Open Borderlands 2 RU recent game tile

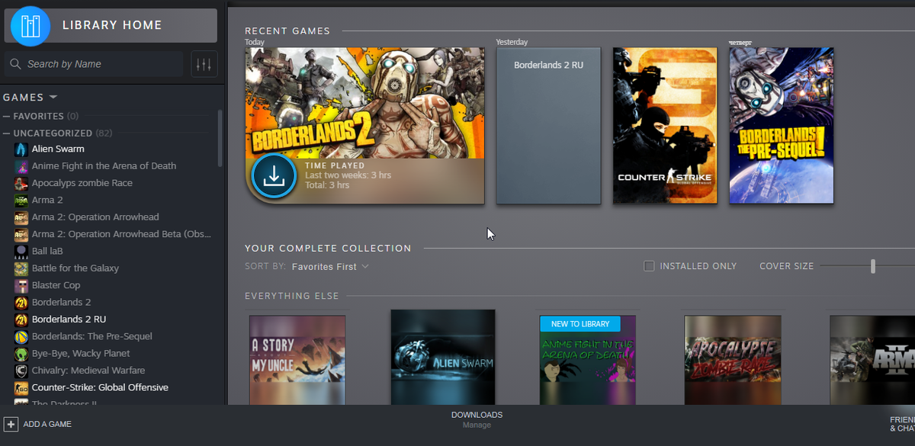[x=548, y=126]
